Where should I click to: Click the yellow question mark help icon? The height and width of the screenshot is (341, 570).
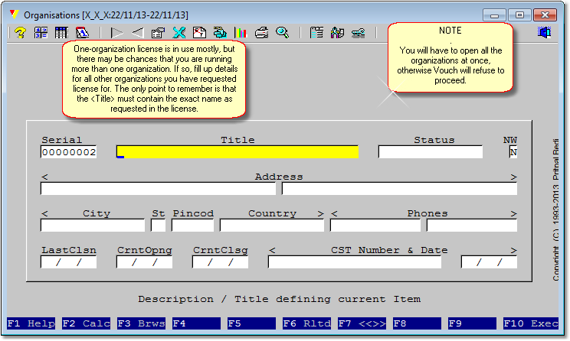20,33
